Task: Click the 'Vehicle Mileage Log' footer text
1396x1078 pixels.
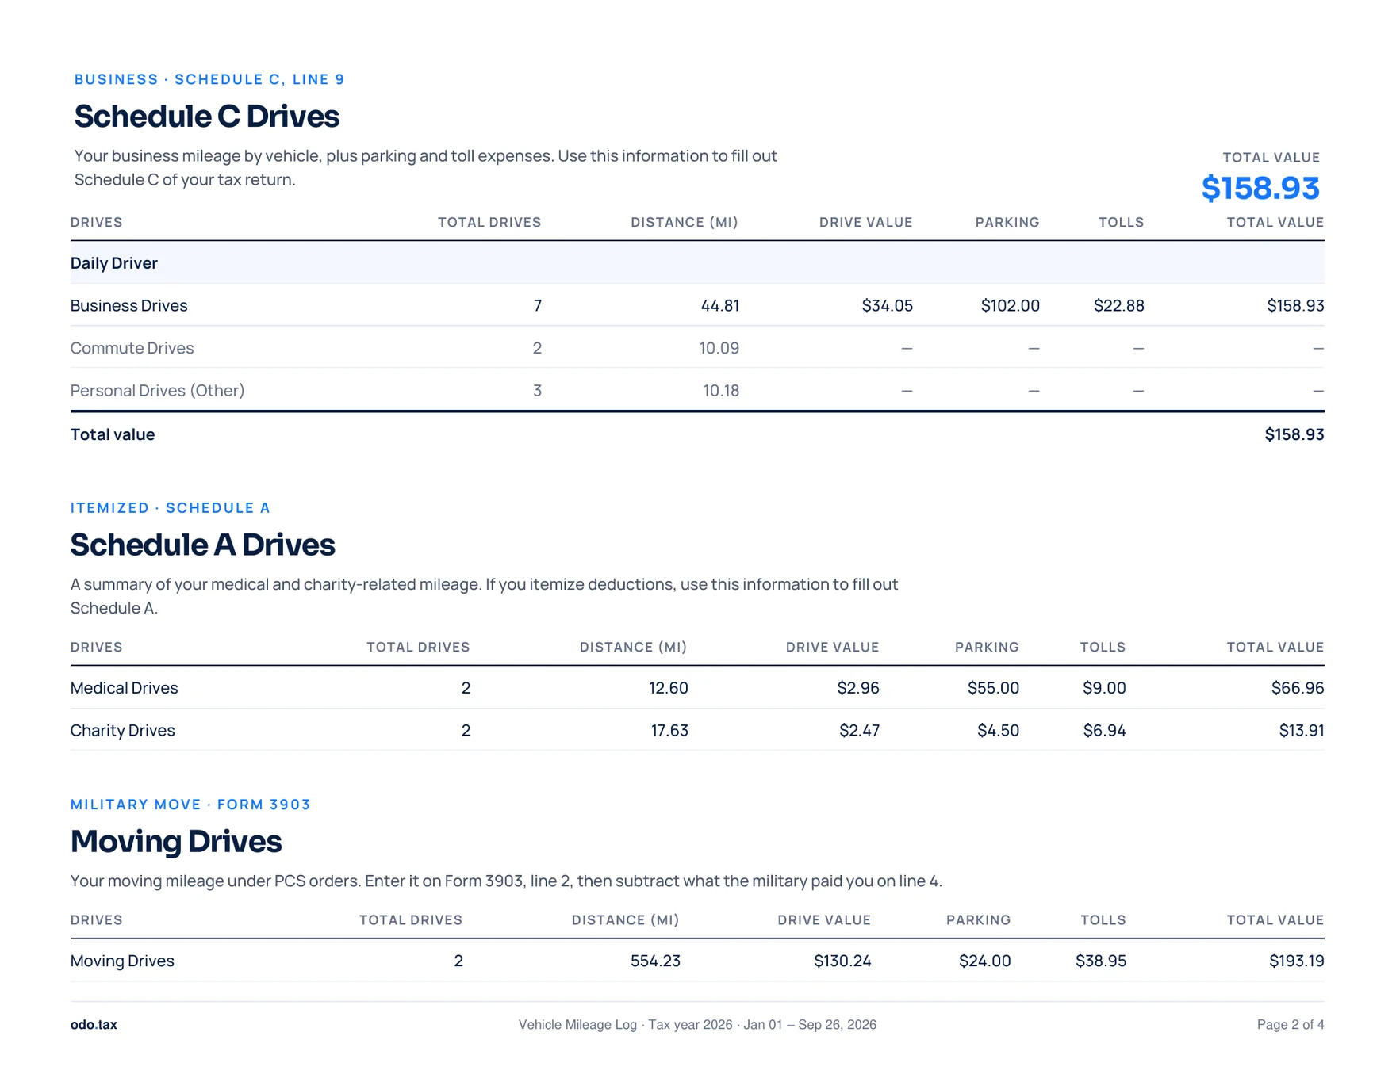Action: (577, 1025)
